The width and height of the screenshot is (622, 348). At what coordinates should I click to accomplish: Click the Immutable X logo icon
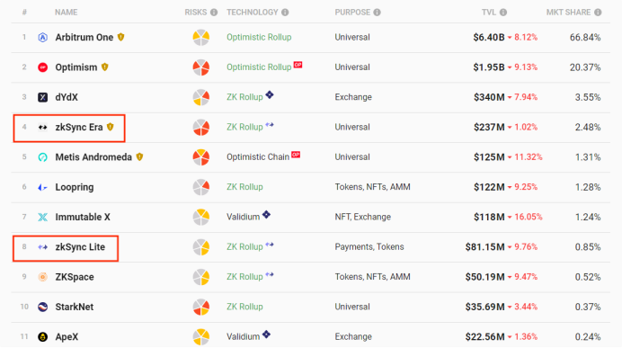click(x=42, y=217)
